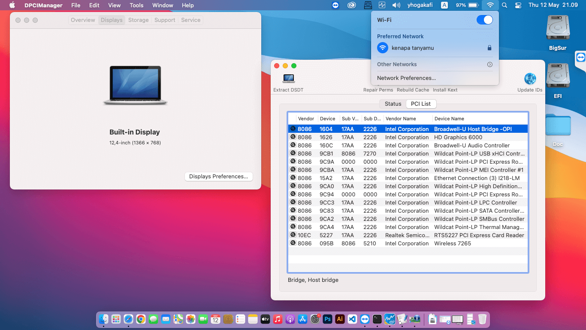
Task: Open the Tools menu in the menu bar
Action: [136, 5]
